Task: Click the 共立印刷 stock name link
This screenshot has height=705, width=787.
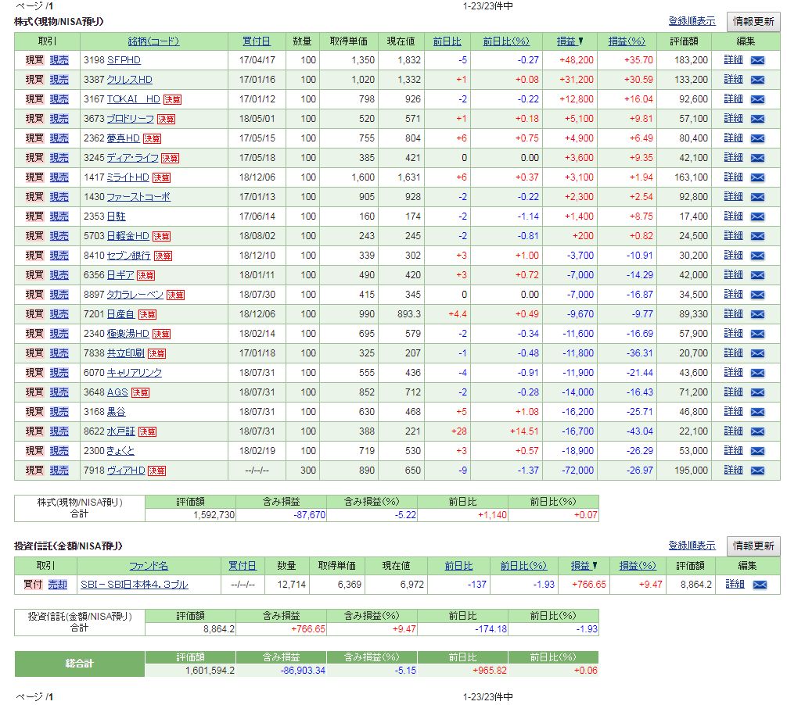Action: pos(125,353)
